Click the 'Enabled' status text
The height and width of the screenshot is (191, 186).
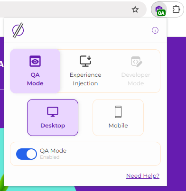pyautogui.click(x=50, y=157)
